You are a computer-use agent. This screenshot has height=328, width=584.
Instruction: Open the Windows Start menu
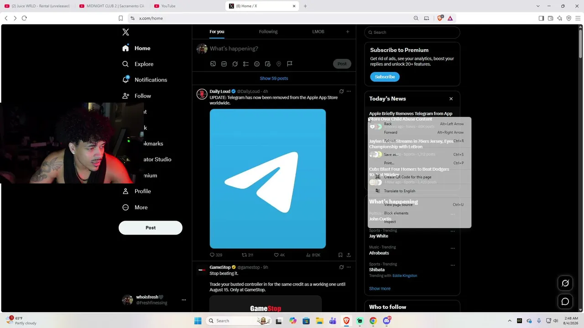pyautogui.click(x=198, y=321)
